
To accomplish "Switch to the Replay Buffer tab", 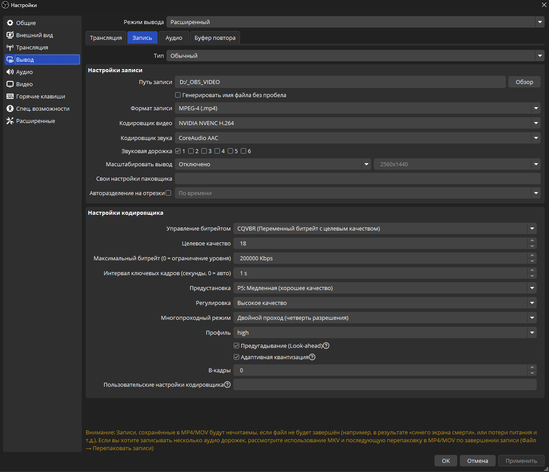I will pyautogui.click(x=215, y=38).
